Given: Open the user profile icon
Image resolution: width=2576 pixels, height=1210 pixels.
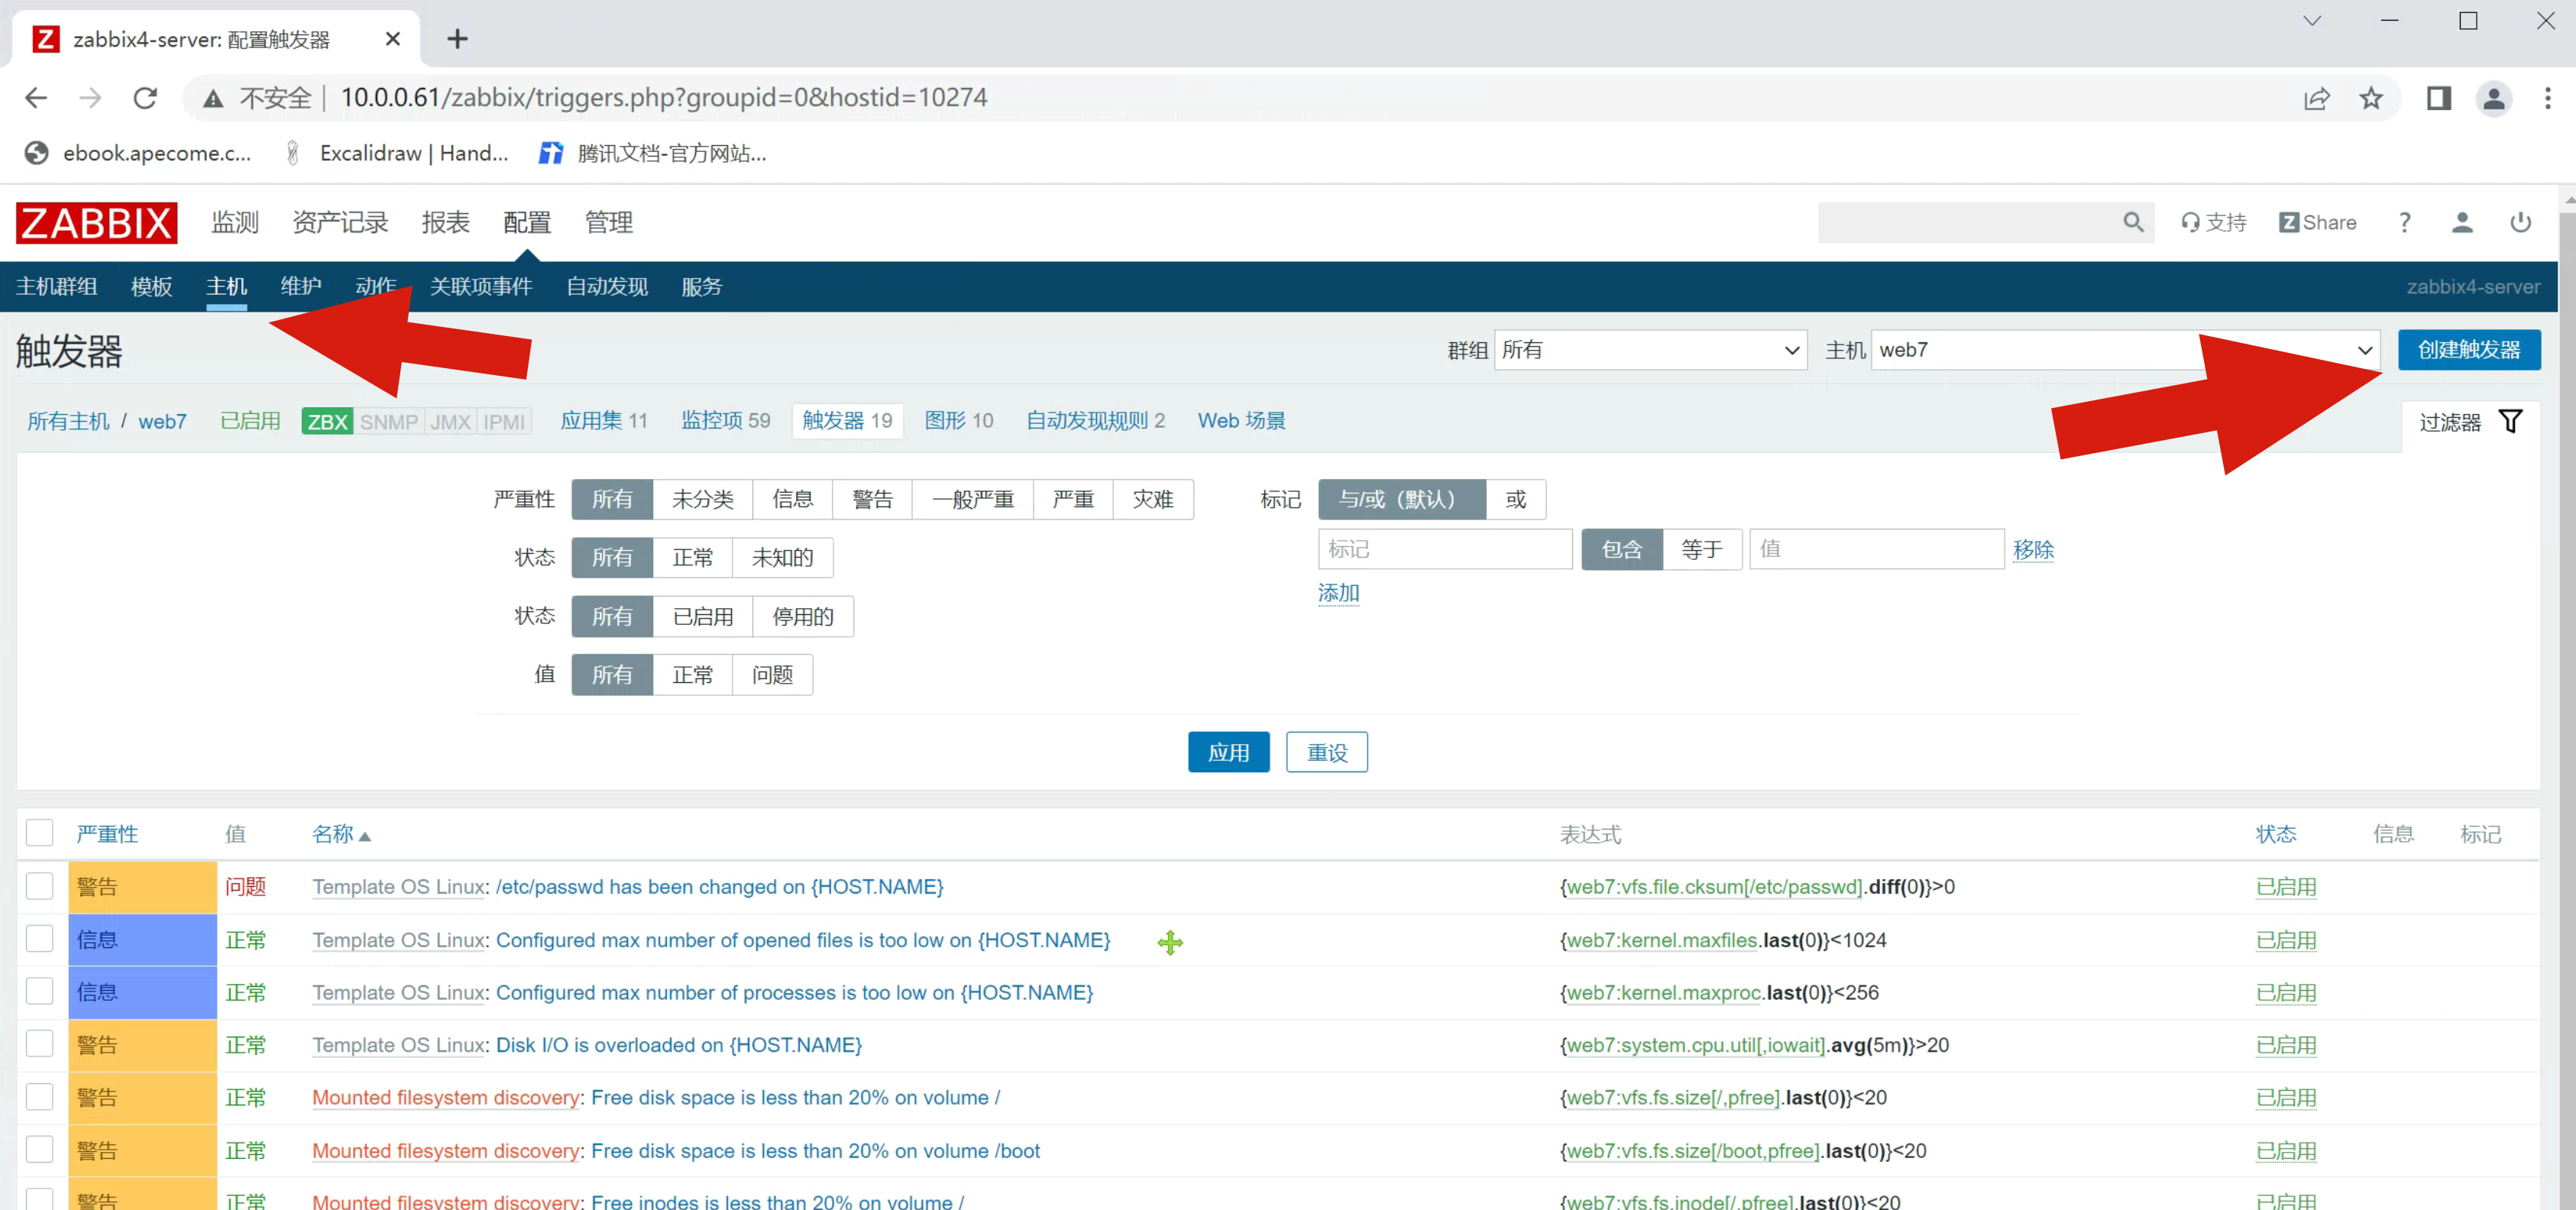Looking at the screenshot, I should tap(2461, 222).
